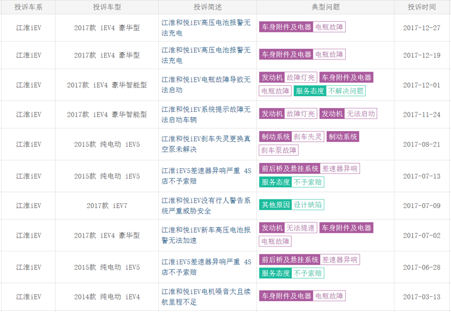Click the 2017款 iEV7 model cell

pos(107,206)
